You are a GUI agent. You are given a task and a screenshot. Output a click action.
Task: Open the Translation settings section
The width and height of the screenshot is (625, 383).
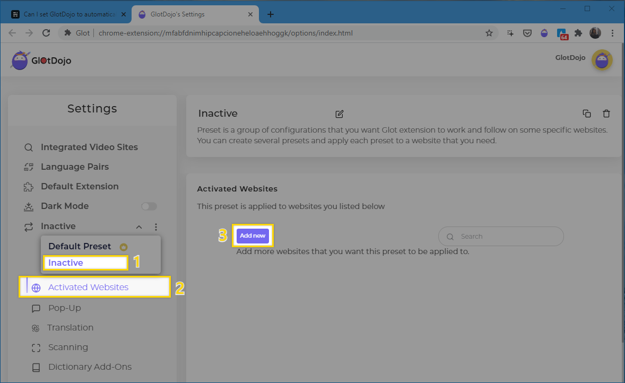(70, 328)
